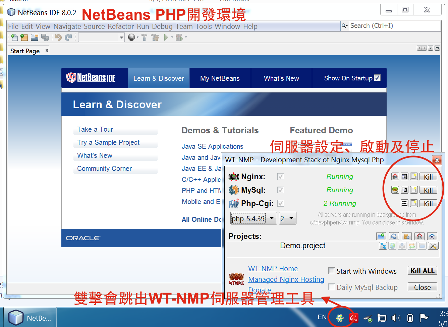This screenshot has height=327, width=448.
Task: Click the NetBeans taskbar button
Action: [x=31, y=318]
